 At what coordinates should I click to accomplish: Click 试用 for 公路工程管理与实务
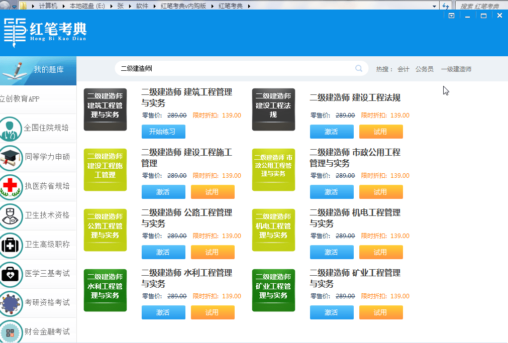tap(213, 252)
